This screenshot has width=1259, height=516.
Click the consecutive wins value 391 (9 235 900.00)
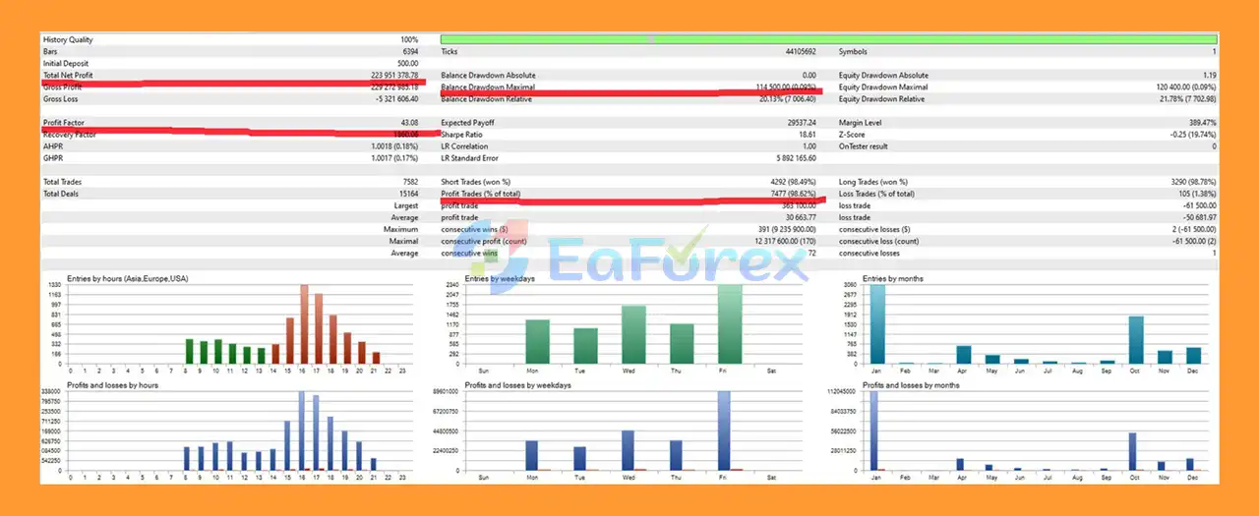[784, 229]
